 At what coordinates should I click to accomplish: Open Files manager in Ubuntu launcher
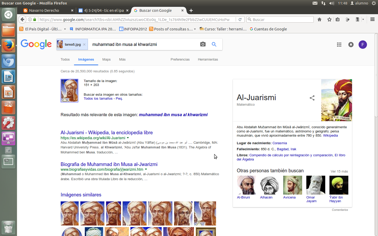click(x=8, y=30)
